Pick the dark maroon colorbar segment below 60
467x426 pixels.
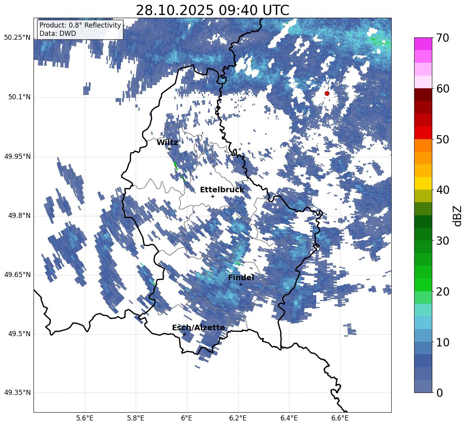[x=423, y=95]
